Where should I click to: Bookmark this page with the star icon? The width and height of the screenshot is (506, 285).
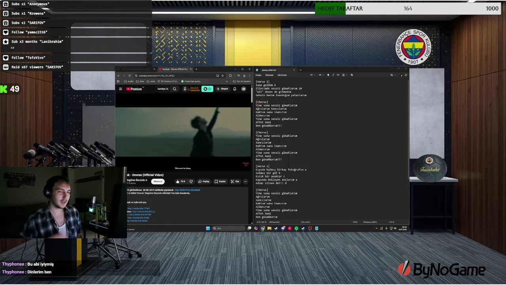point(223,76)
